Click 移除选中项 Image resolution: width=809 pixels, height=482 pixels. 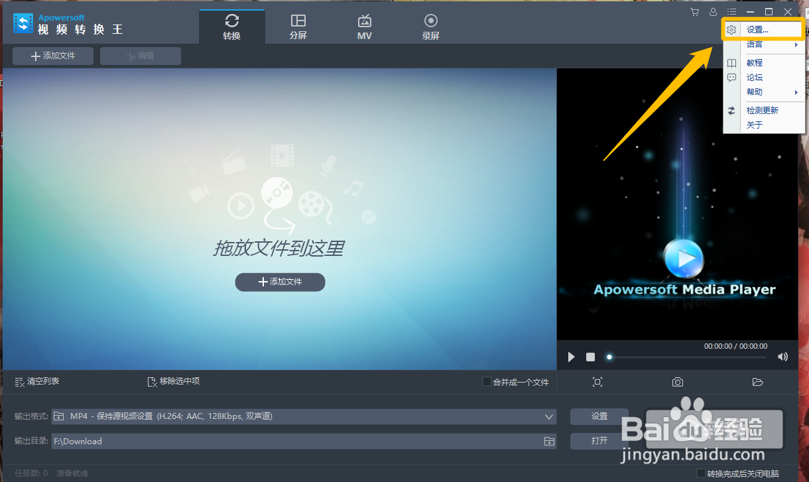(174, 381)
